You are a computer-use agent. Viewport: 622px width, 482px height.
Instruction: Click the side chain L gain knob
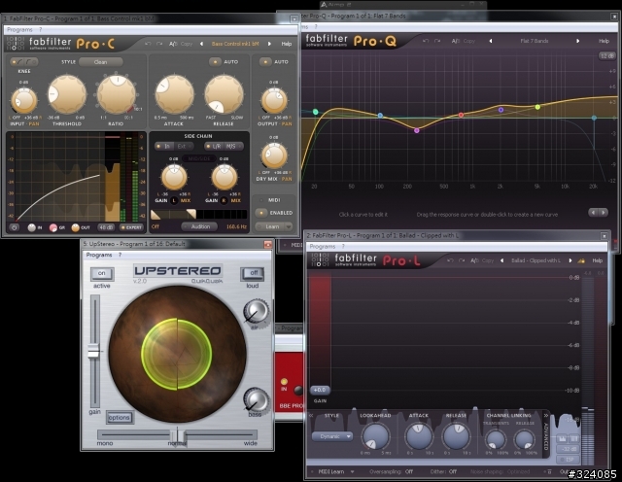(174, 177)
